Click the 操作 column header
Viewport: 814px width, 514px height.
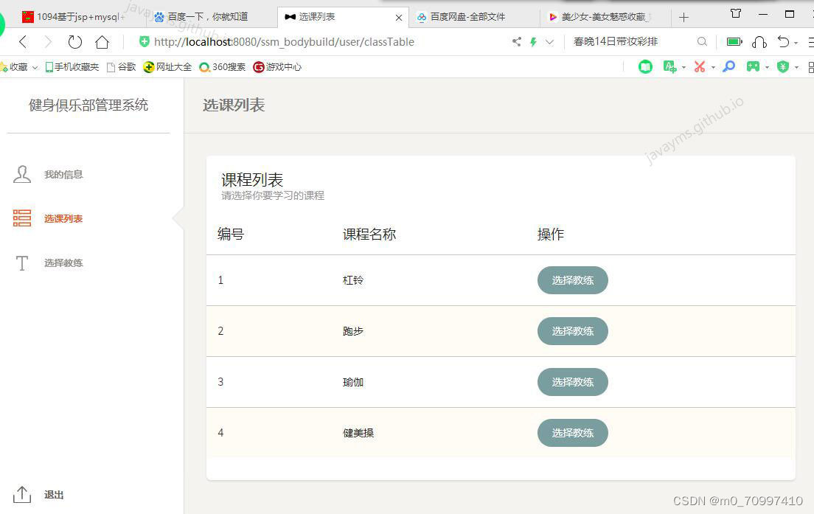550,235
